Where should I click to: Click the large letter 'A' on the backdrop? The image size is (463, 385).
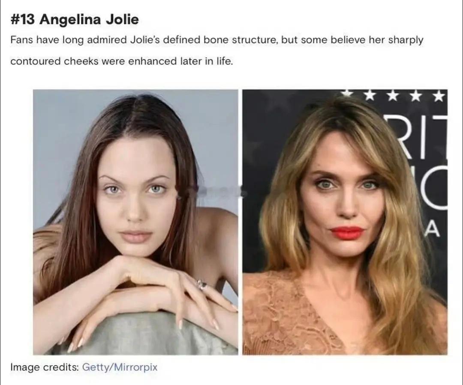(432, 229)
